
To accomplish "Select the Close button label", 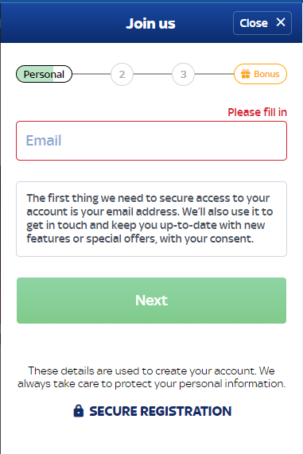I will 254,23.
